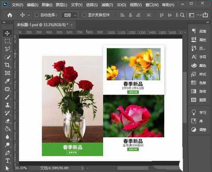Open the 渐变 gradients panel
The width and height of the screenshot is (212, 172).
tap(199, 91)
